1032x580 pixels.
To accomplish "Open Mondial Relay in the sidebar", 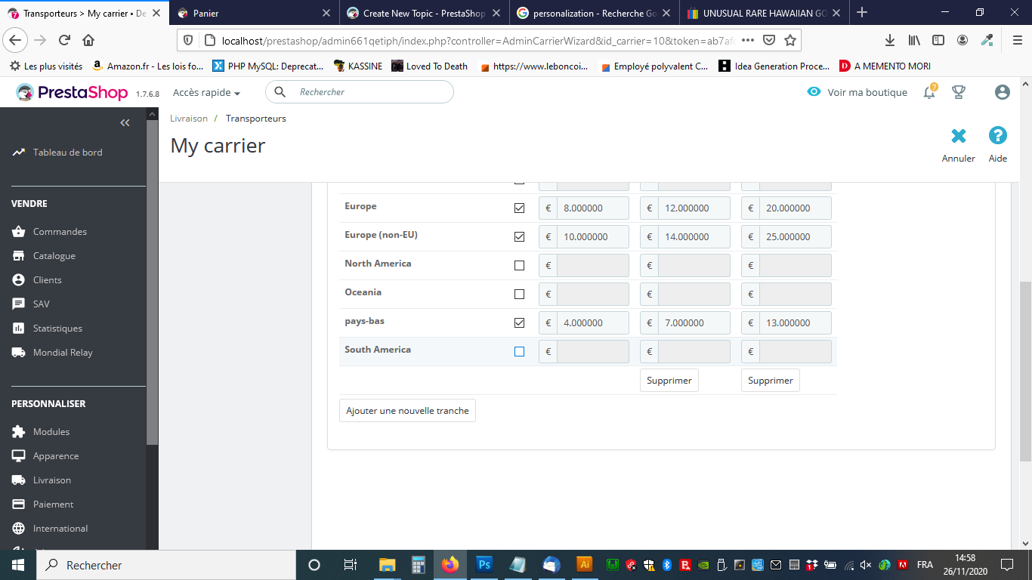I will [63, 353].
